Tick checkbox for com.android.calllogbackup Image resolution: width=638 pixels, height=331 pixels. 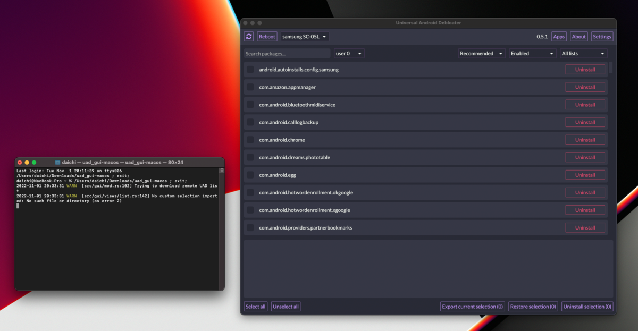[x=250, y=122]
